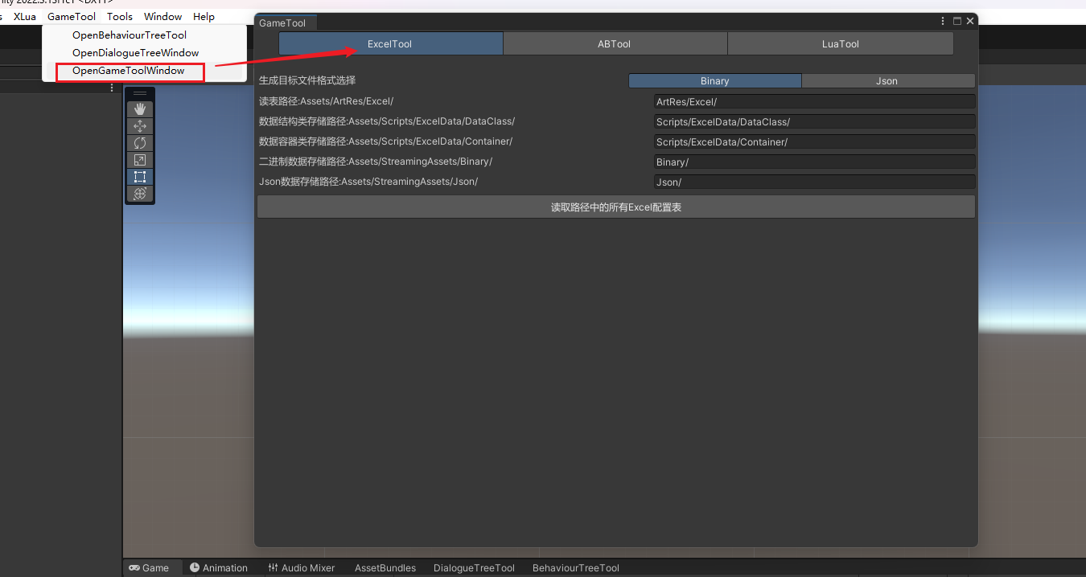Select Binary as the output file format
The height and width of the screenshot is (577, 1086).
point(714,80)
